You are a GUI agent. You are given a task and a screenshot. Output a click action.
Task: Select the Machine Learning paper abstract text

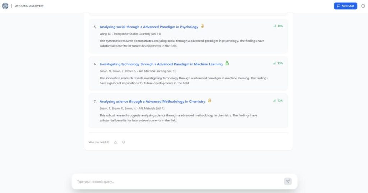coord(183,81)
